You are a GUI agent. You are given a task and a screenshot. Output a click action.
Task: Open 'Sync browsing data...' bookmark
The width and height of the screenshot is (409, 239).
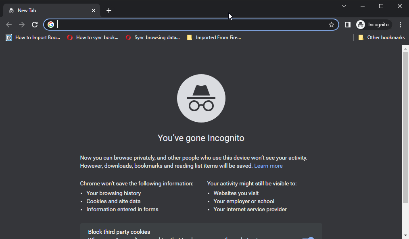153,37
